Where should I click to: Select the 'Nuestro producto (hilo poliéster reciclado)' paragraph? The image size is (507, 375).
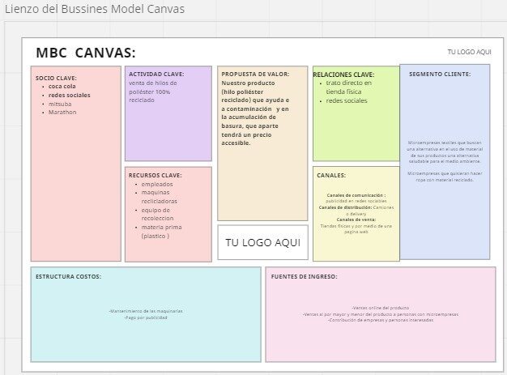255,113
